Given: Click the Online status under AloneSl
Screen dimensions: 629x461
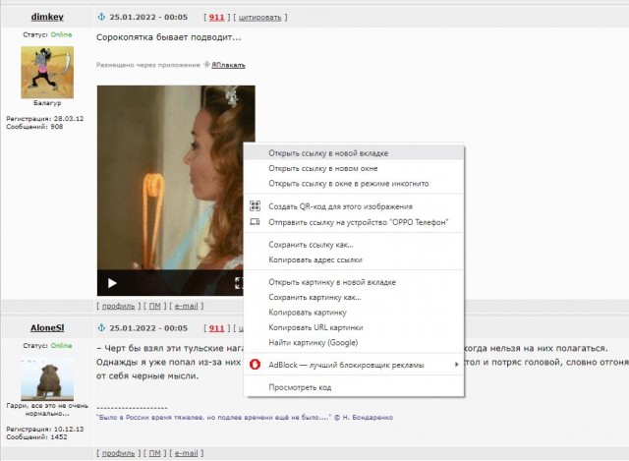Looking at the screenshot, I should click(61, 345).
